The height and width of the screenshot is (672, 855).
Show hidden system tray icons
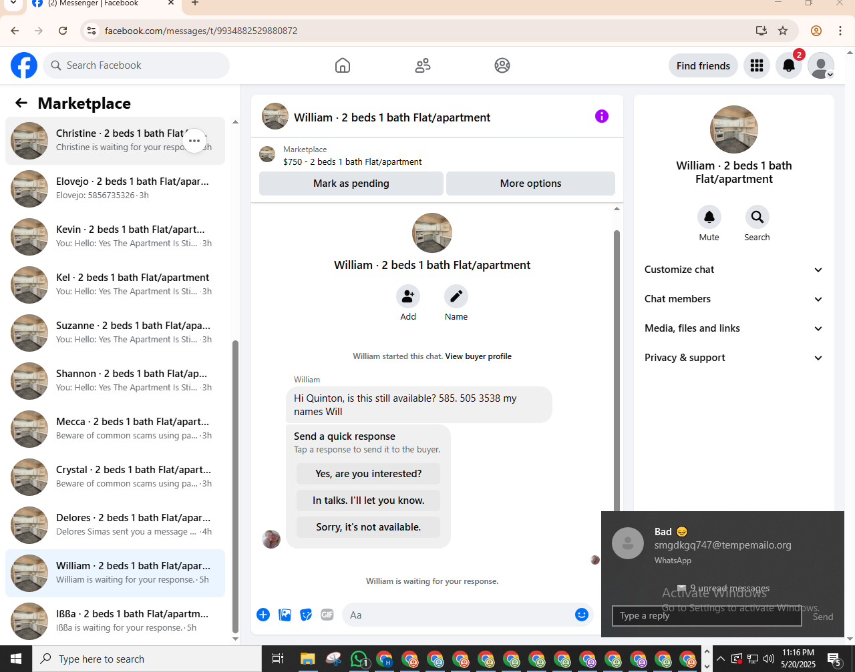click(720, 659)
